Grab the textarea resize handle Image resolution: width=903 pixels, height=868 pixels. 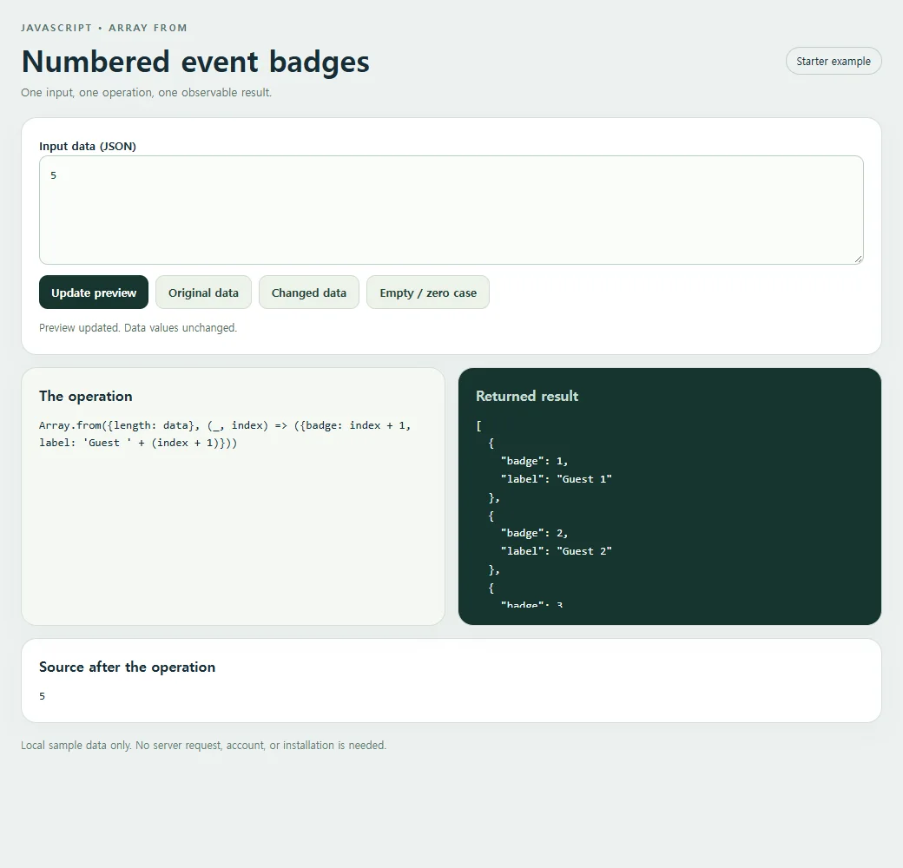858,260
